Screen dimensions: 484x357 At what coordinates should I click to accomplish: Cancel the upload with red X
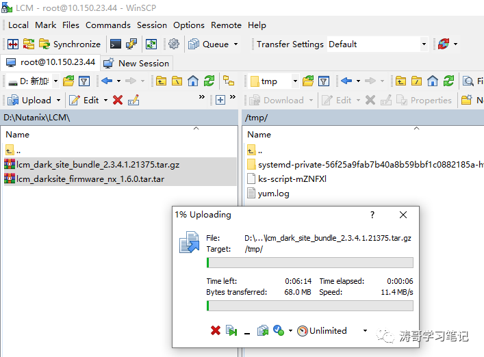[216, 330]
